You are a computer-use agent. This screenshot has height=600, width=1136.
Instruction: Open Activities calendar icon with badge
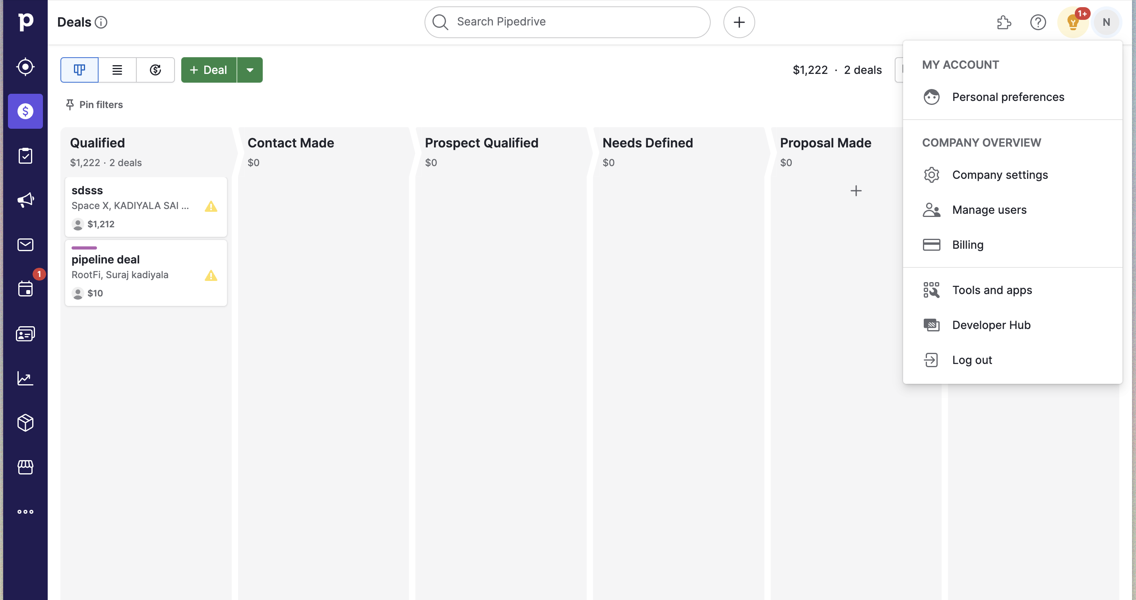point(25,289)
